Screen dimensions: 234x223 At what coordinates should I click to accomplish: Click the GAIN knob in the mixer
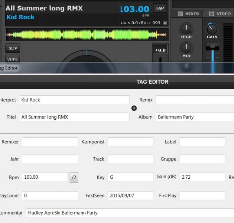(x=212, y=29)
